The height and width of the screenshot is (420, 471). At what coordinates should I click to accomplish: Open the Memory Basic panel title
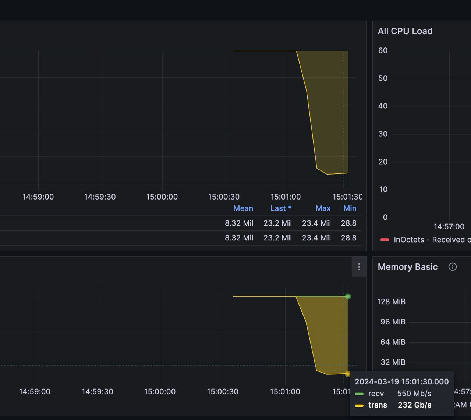[x=408, y=267]
